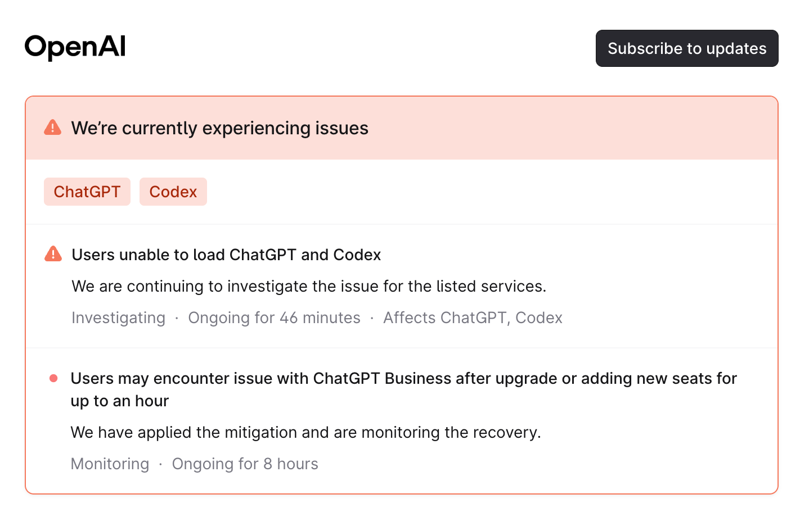Image resolution: width=800 pixels, height=517 pixels.
Task: Click 'Ongoing for 8 hours' text
Action: [245, 464]
